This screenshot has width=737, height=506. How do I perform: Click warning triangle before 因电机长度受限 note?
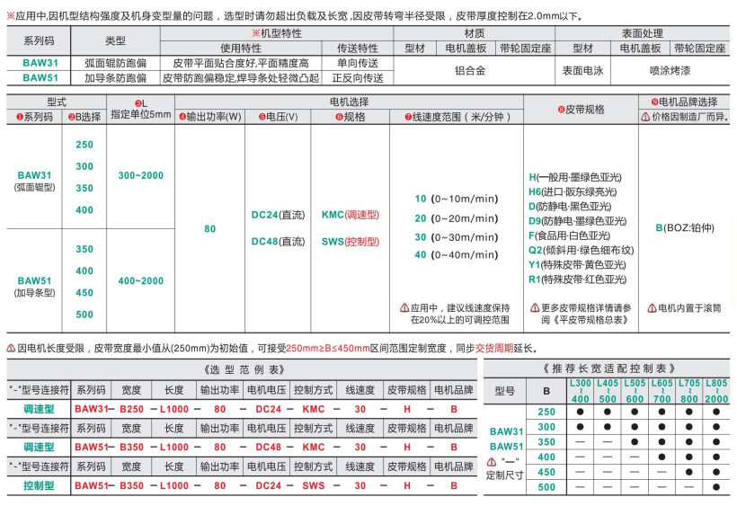[x=10, y=347]
